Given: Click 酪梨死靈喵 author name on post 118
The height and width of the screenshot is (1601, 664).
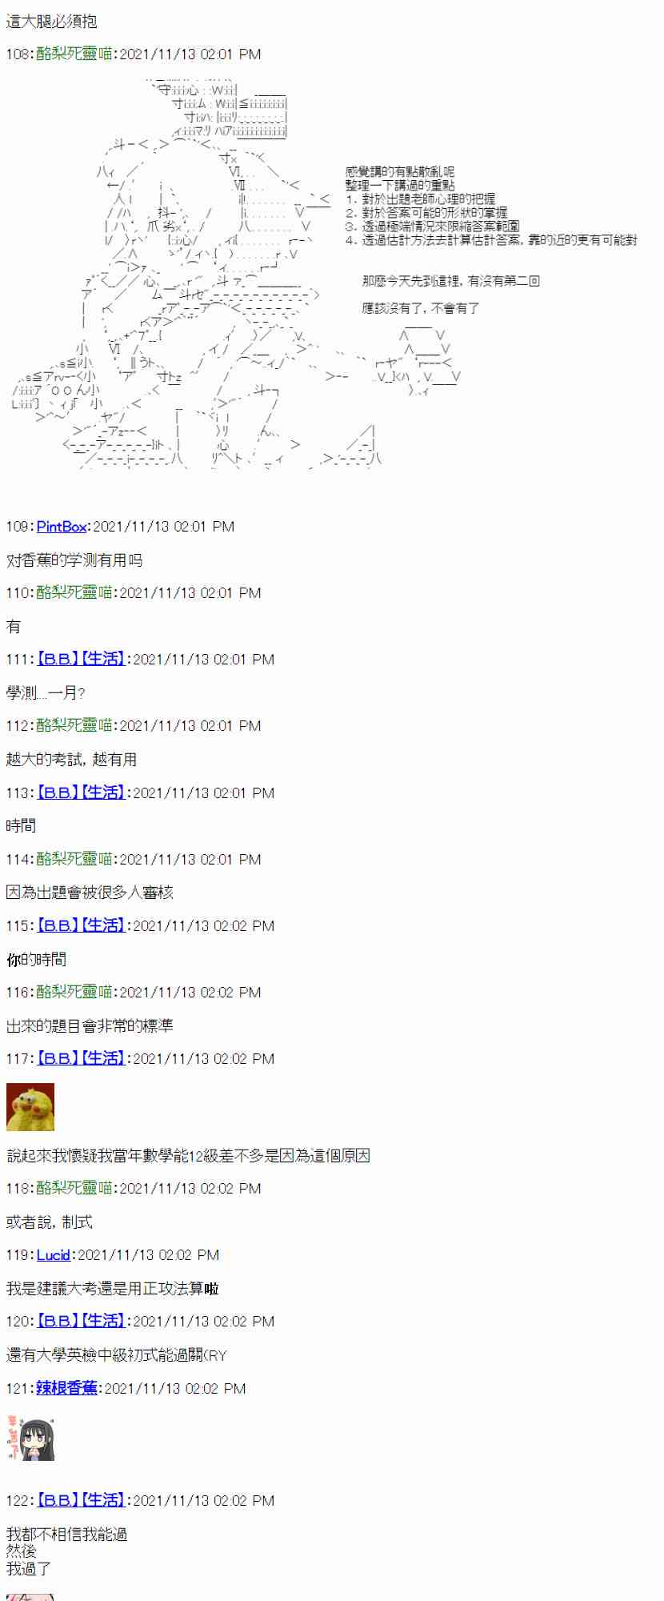Looking at the screenshot, I should click(x=74, y=1188).
